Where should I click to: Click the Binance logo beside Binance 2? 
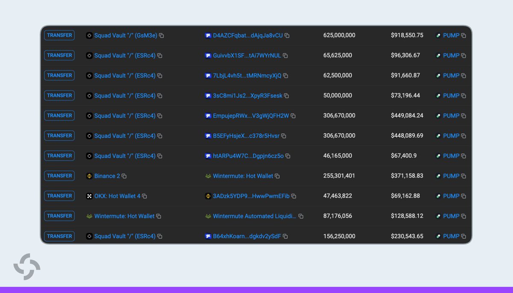(89, 176)
